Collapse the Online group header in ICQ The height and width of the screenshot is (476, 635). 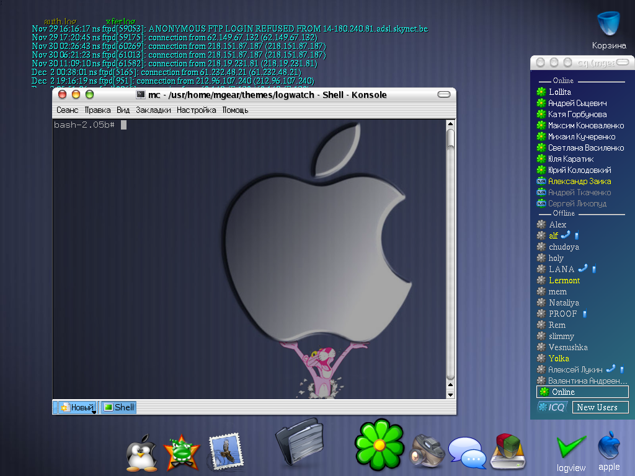563,81
